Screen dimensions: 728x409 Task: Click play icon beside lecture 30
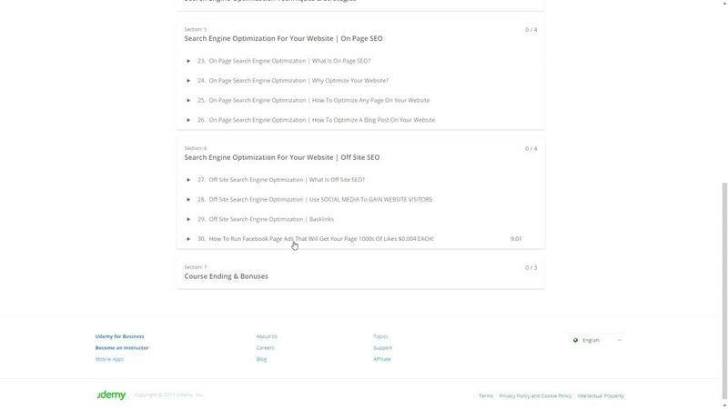188,239
